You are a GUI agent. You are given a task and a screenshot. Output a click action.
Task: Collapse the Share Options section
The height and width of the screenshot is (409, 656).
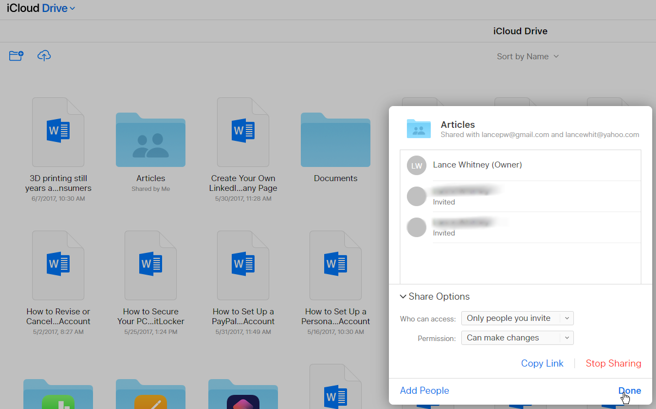pyautogui.click(x=435, y=296)
